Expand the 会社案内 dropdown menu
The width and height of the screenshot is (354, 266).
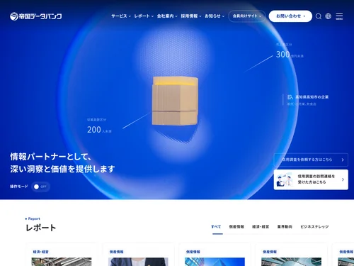pyautogui.click(x=167, y=16)
